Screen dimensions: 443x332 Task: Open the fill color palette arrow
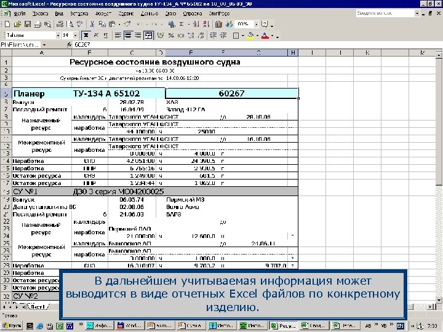coord(257,36)
